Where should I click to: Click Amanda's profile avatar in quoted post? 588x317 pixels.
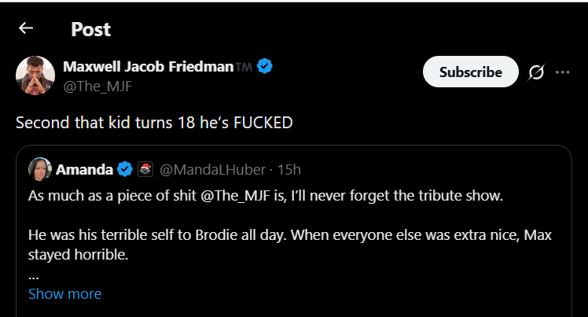coord(40,169)
